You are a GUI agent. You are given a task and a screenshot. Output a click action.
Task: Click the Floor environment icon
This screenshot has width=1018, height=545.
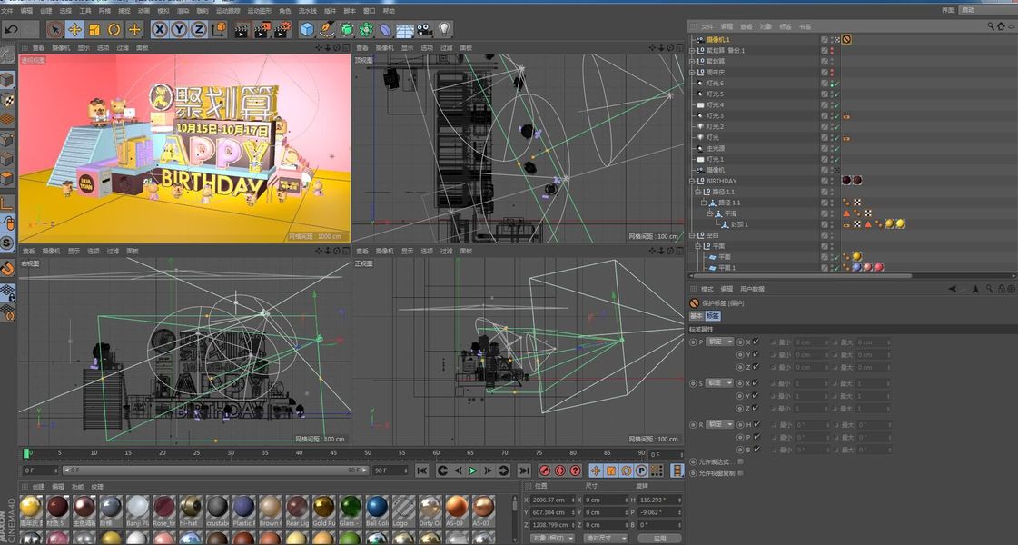pyautogui.click(x=405, y=30)
